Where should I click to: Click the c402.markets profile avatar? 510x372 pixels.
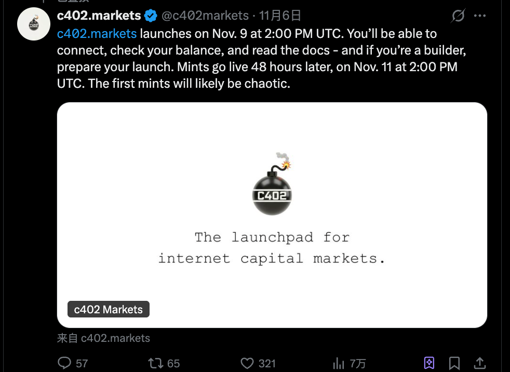(x=33, y=24)
